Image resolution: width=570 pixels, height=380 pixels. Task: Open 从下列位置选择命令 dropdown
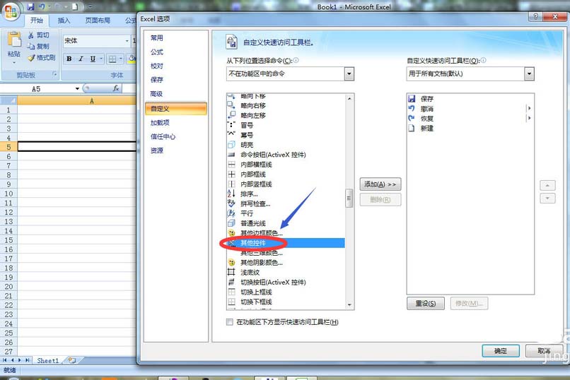[x=349, y=73]
